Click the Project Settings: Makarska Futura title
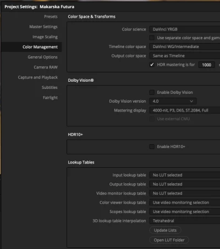 40,7
